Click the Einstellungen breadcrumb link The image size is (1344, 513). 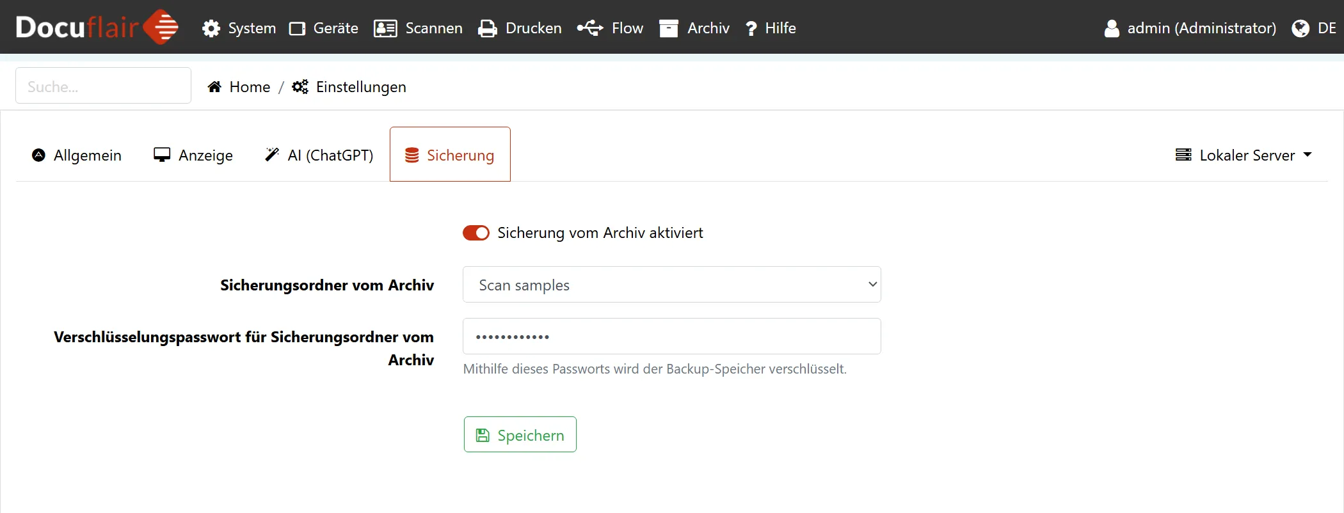coord(360,87)
